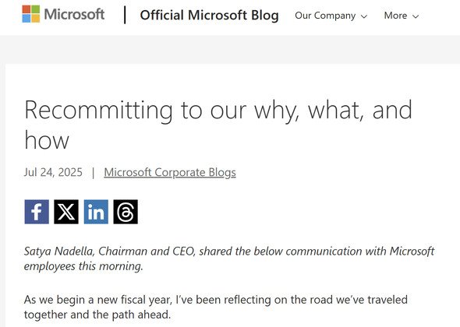Open the Official Microsoft Blog home link
Image resolution: width=460 pixels, height=327 pixels.
(209, 16)
